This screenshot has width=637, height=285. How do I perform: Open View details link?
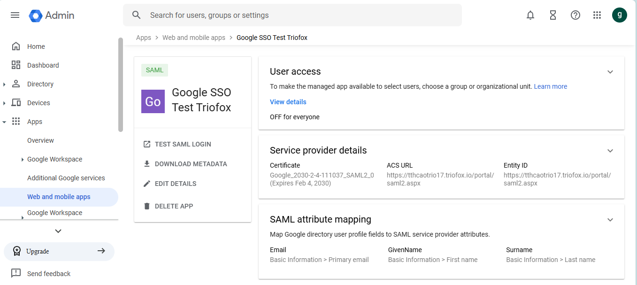tap(288, 102)
